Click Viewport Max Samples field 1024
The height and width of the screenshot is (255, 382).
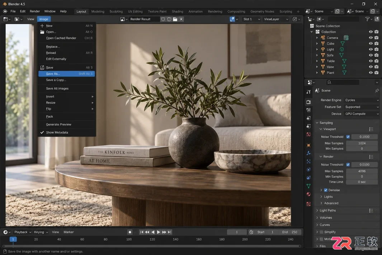[x=362, y=143]
